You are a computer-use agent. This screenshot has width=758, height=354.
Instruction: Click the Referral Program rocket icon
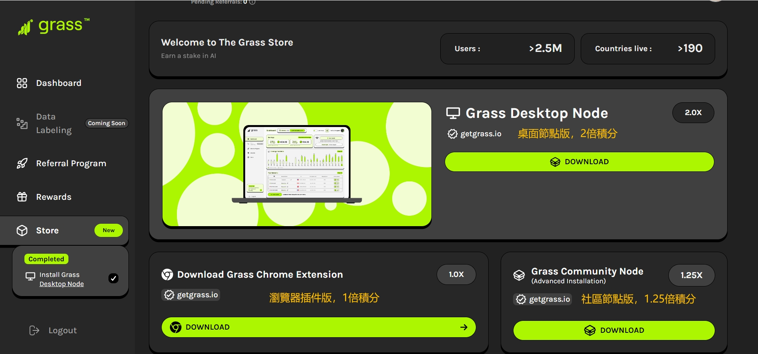click(22, 163)
